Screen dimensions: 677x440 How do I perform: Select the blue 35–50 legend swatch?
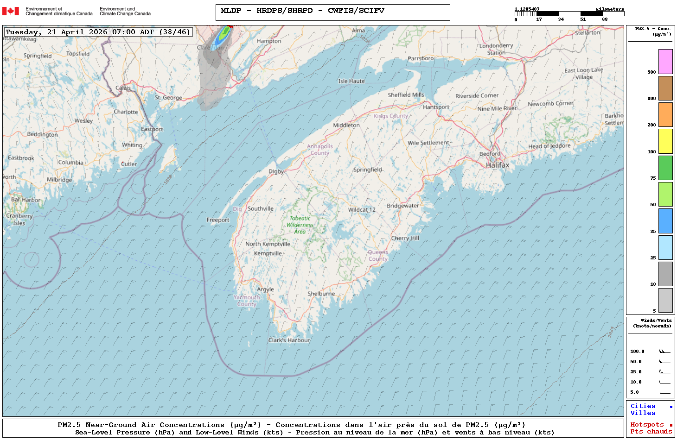point(665,221)
